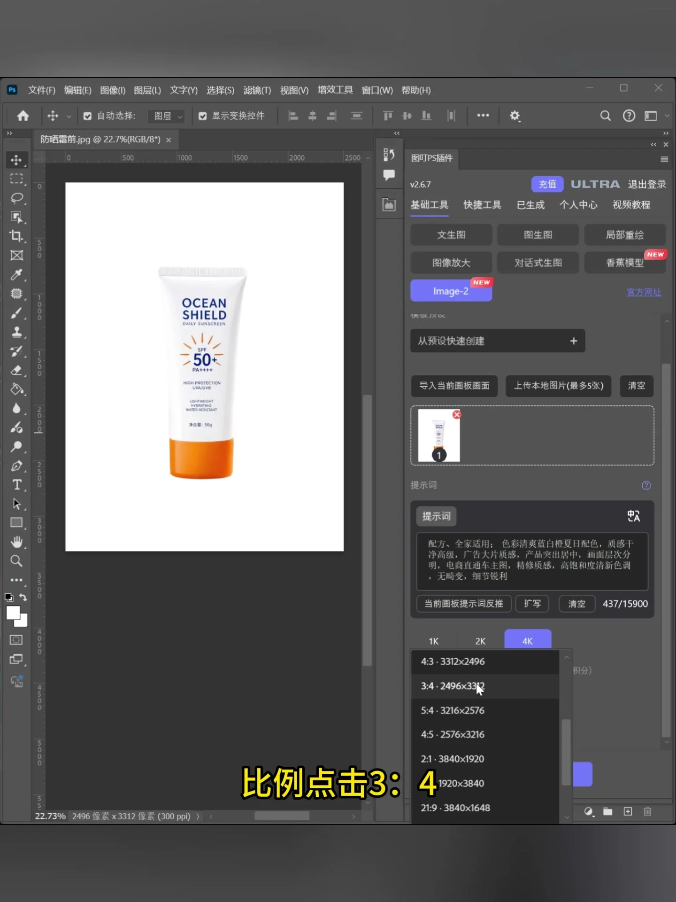
Task: Select the Zoom tool
Action: [x=16, y=561]
